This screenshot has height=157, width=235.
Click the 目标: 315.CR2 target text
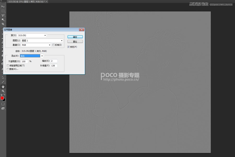(x=31, y=51)
